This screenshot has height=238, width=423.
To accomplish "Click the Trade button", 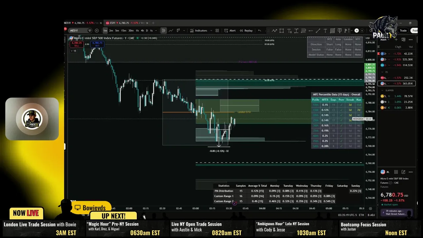I will click(403, 30).
